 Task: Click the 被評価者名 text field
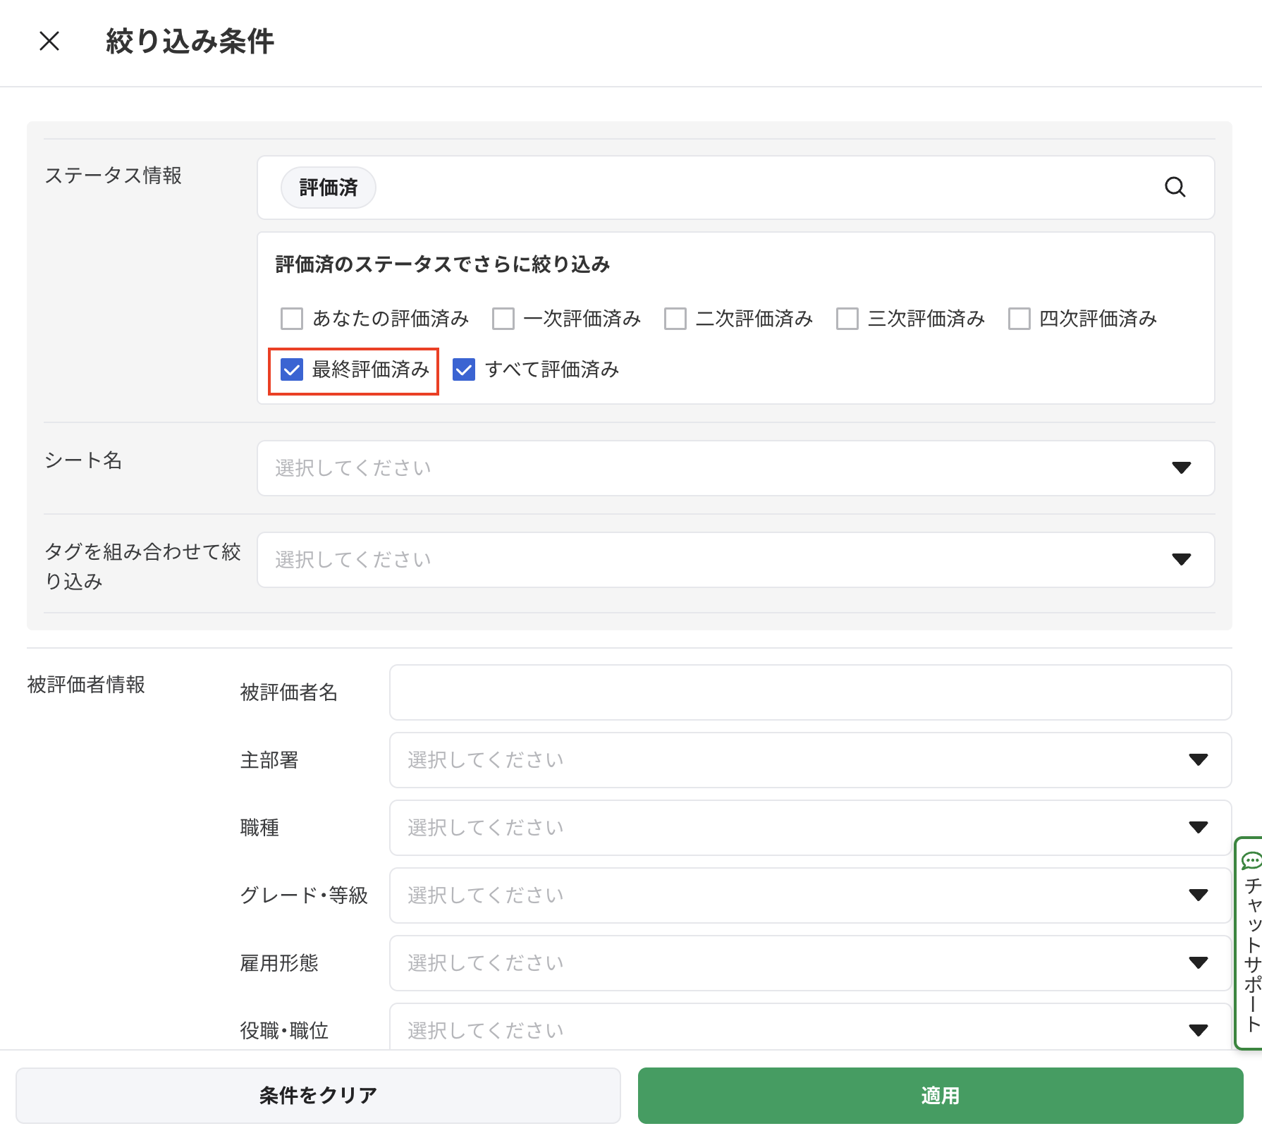pos(810,692)
